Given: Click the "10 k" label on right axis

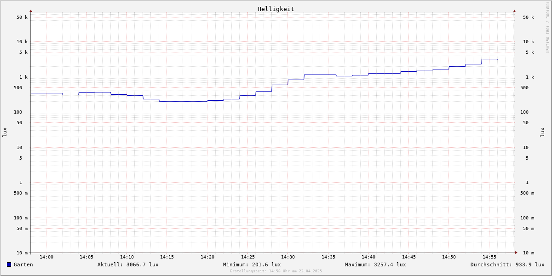Looking at the screenshot, I should [x=529, y=42].
